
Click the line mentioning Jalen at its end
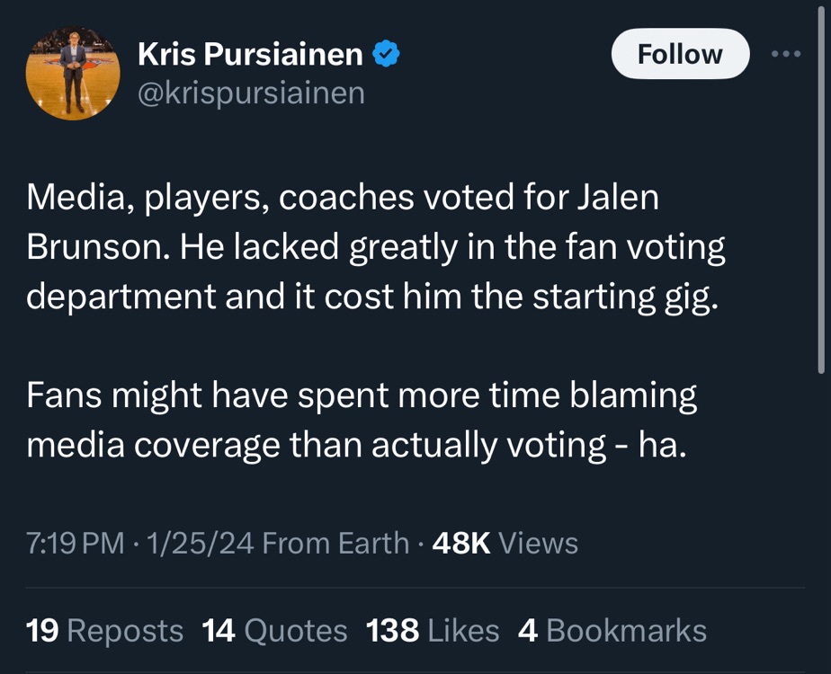[x=343, y=198]
